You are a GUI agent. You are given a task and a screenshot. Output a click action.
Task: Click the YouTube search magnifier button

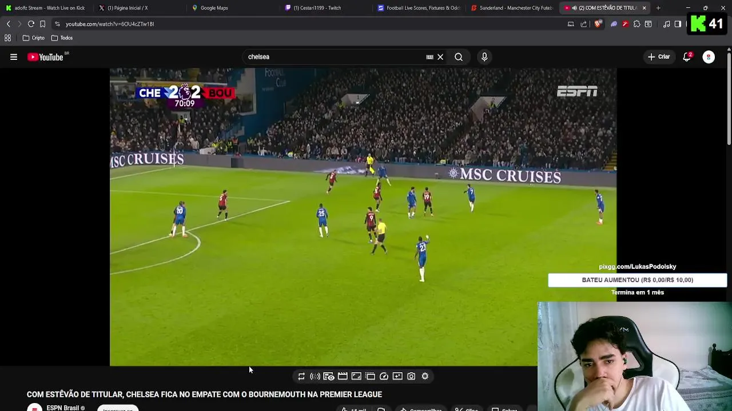coord(459,57)
